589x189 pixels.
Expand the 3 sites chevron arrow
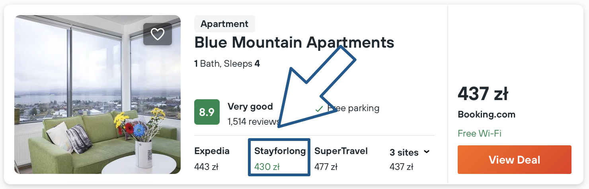[x=427, y=152]
